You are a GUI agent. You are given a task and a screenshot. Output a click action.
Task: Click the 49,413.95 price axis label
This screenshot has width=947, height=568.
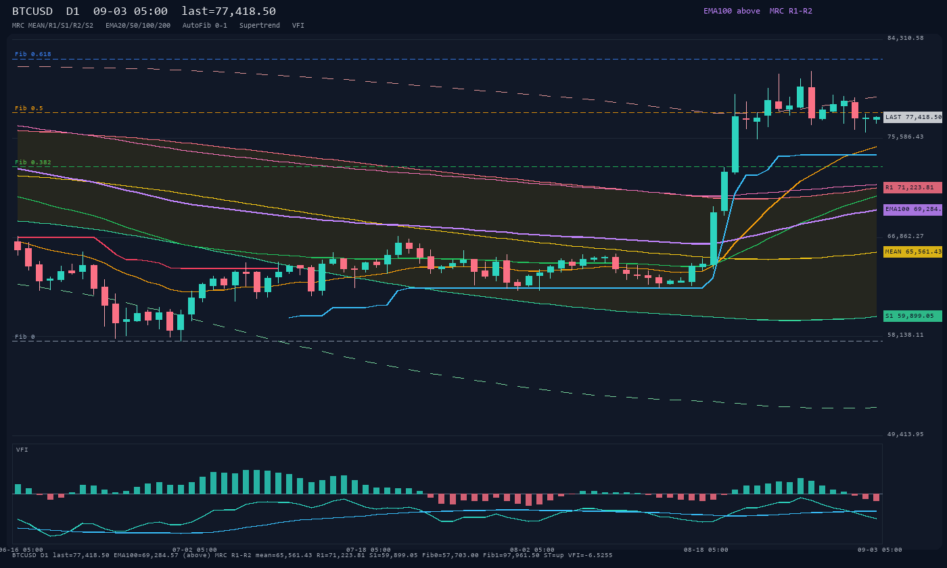coord(905,434)
